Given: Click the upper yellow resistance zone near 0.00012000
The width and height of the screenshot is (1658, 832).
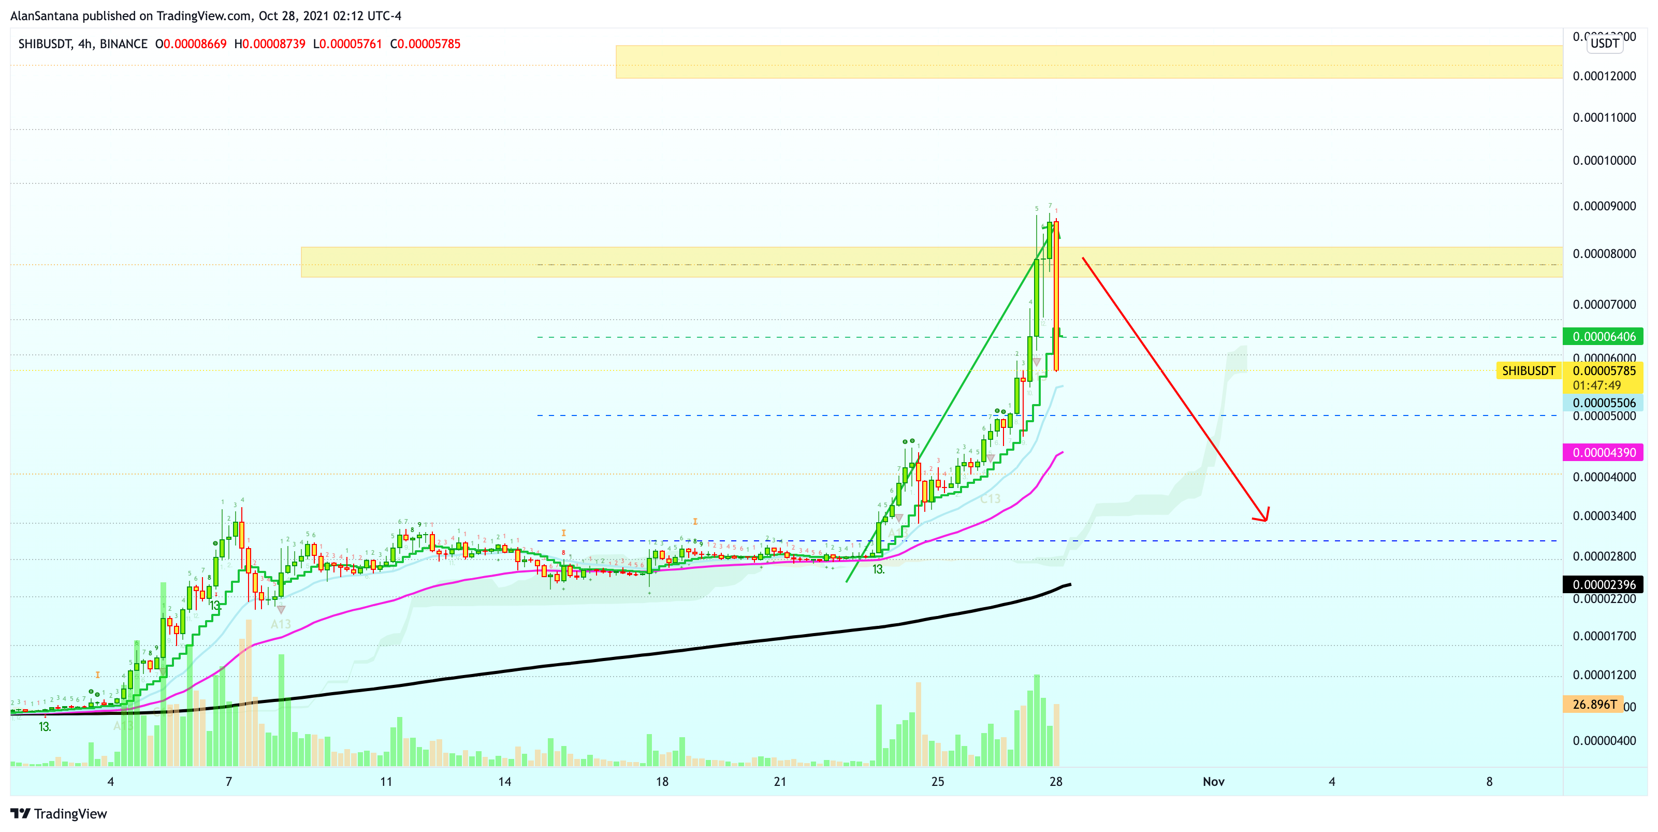Looking at the screenshot, I should pyautogui.click(x=1089, y=62).
